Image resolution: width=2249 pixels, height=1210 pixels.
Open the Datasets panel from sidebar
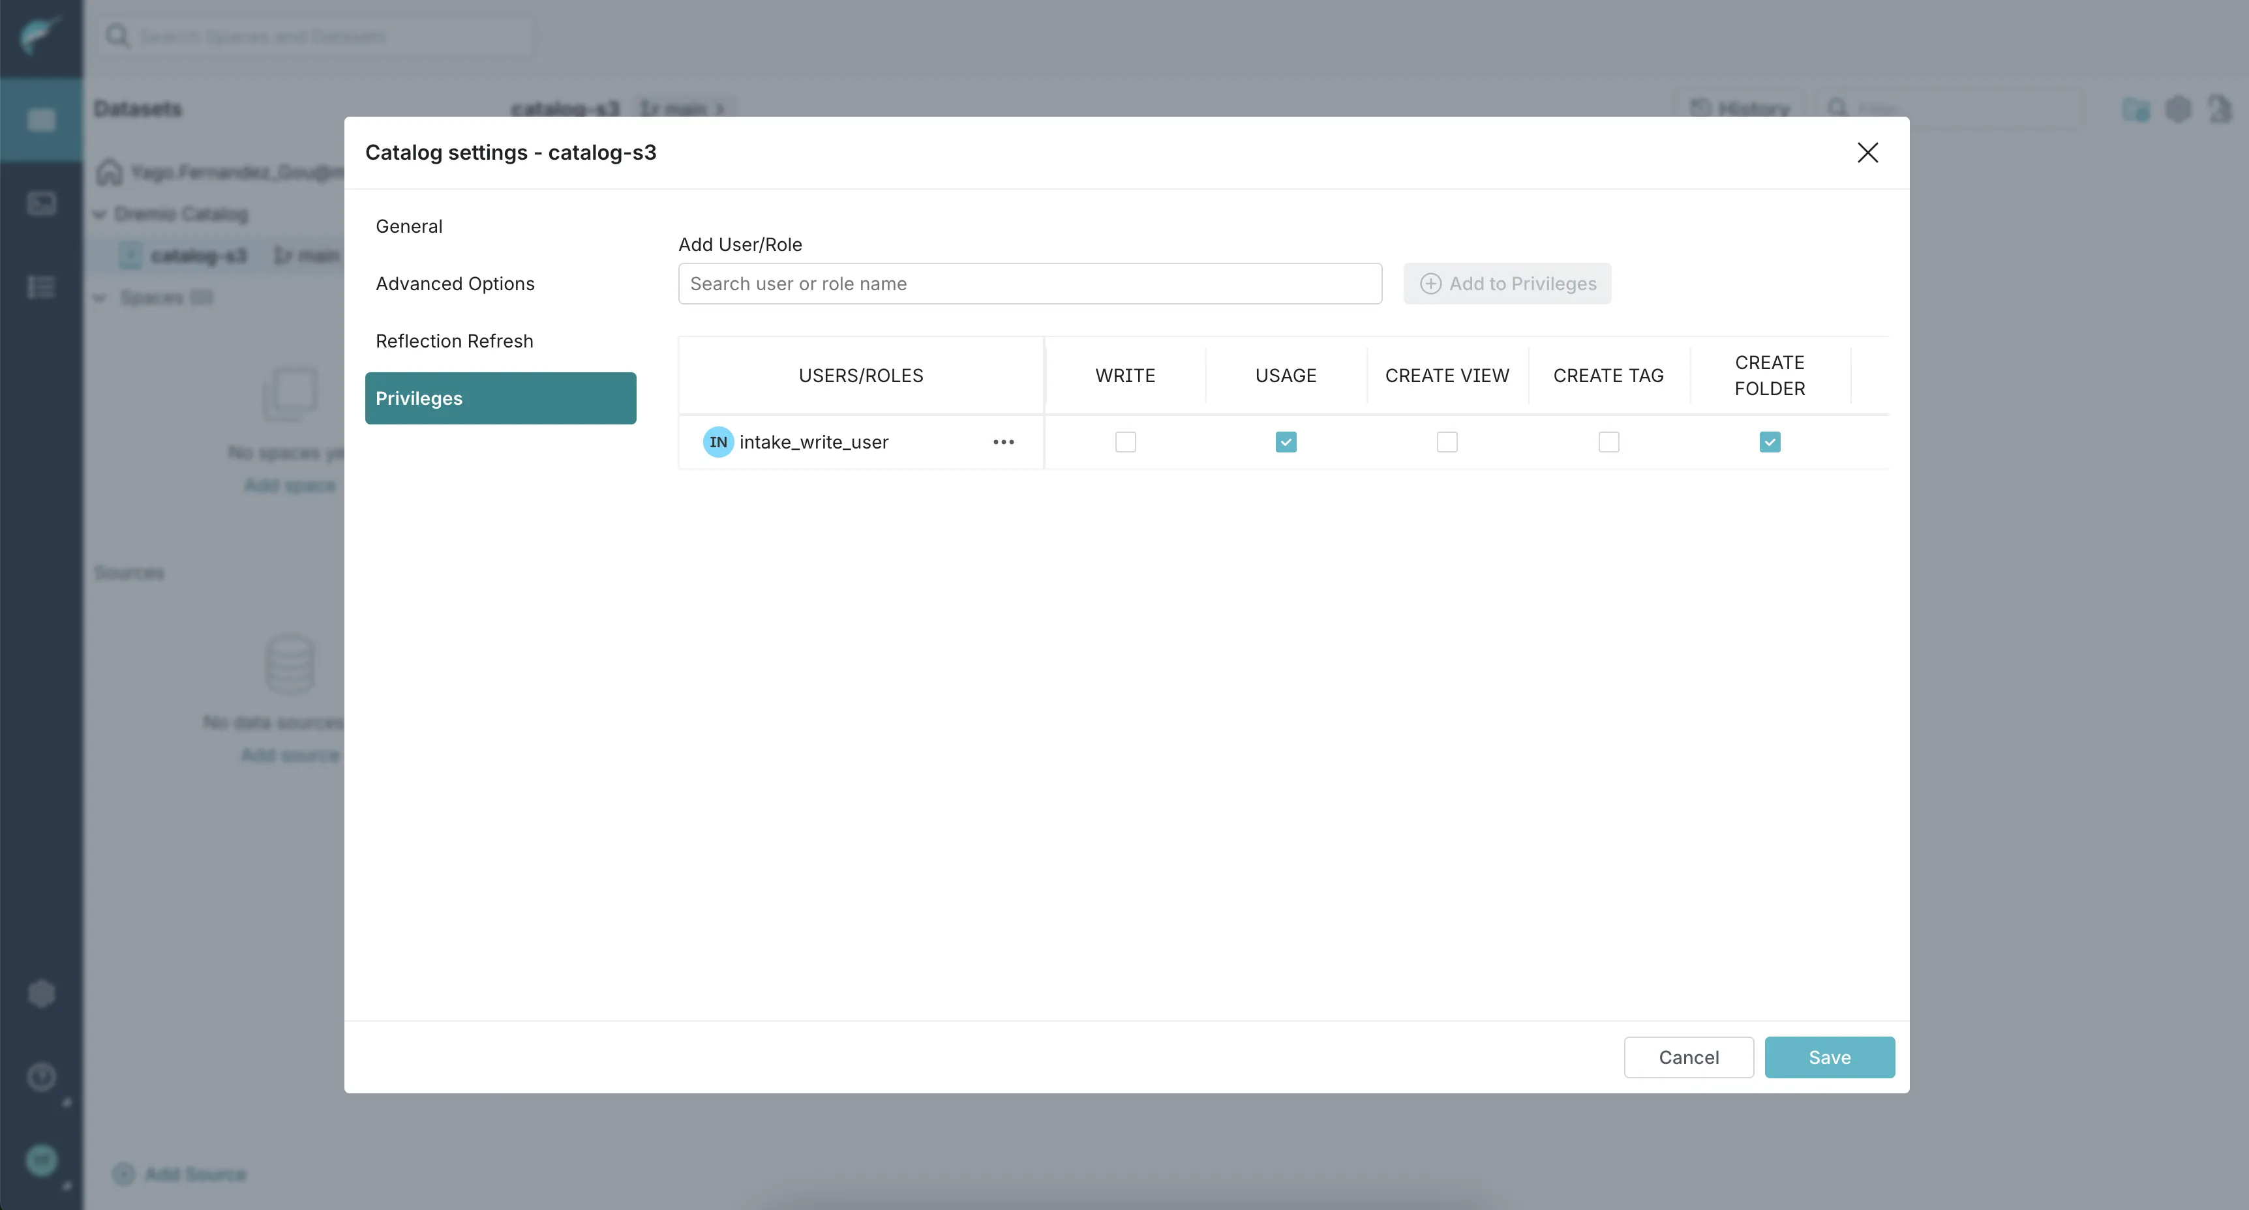[41, 119]
